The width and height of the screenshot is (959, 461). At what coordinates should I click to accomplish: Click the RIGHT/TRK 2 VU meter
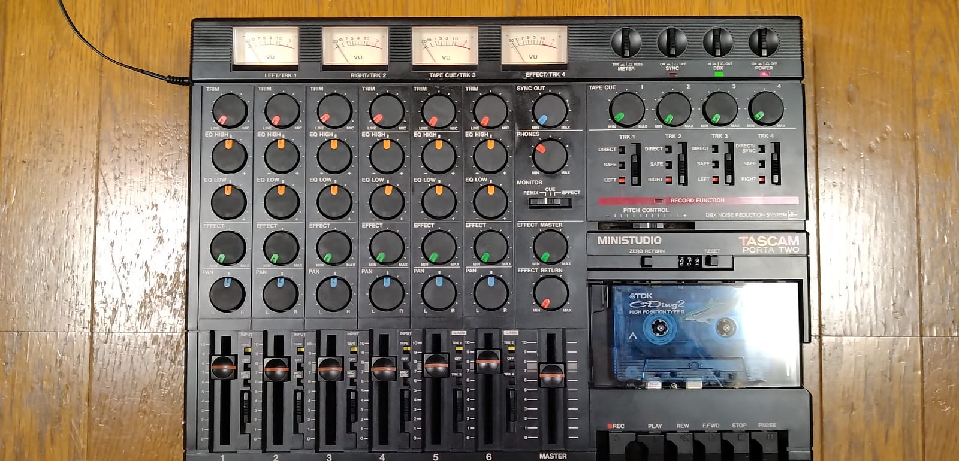coord(355,47)
